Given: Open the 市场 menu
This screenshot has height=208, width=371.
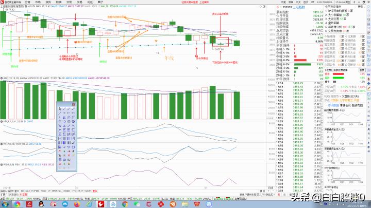Looking at the screenshot, I should [38, 2].
